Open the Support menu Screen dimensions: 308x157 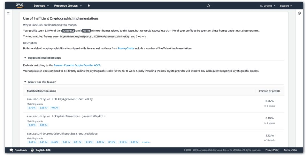(286, 6)
